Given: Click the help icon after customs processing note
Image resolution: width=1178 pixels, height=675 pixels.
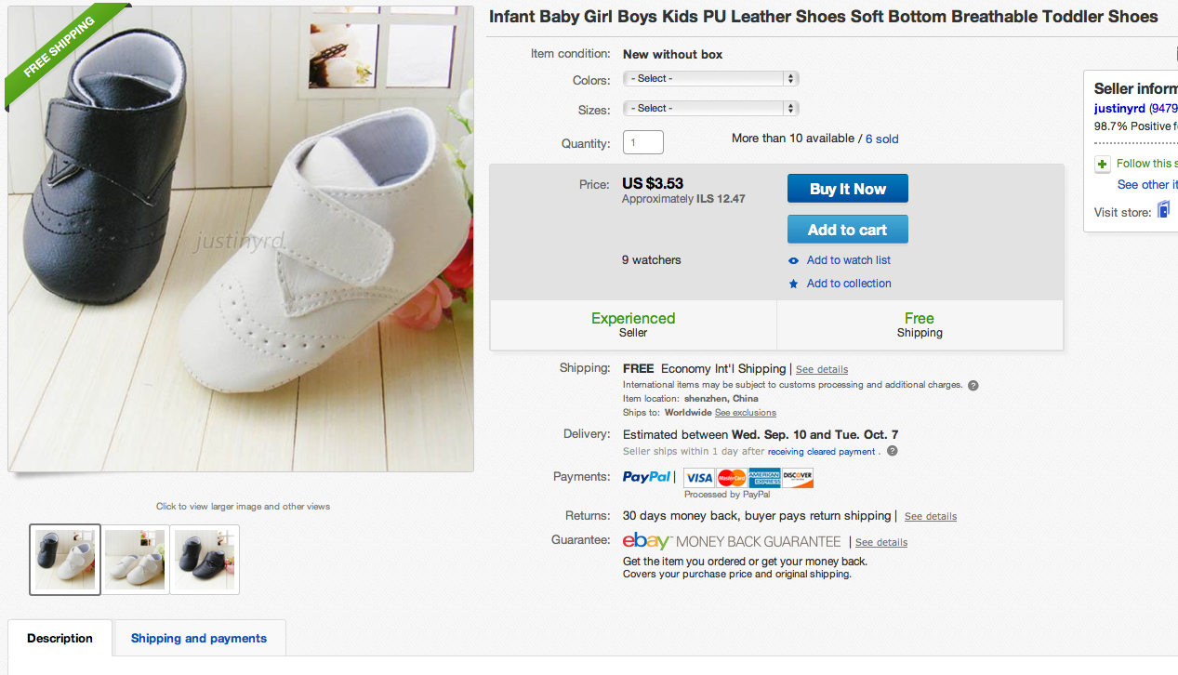Looking at the screenshot, I should pos(973,385).
